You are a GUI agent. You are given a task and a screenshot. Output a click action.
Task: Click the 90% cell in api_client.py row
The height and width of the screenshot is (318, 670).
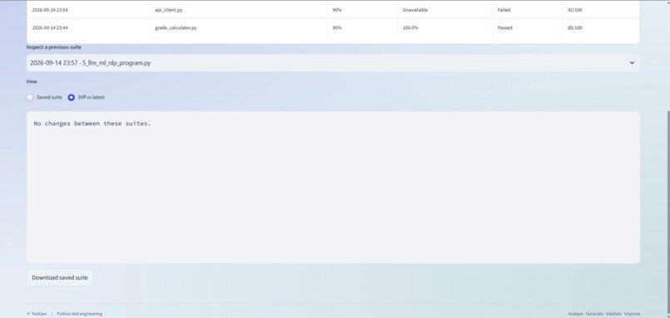362,10
